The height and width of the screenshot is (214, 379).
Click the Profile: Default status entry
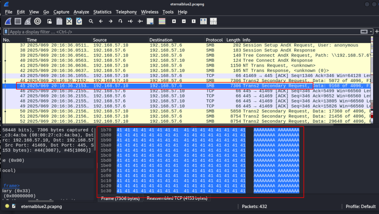360,207
